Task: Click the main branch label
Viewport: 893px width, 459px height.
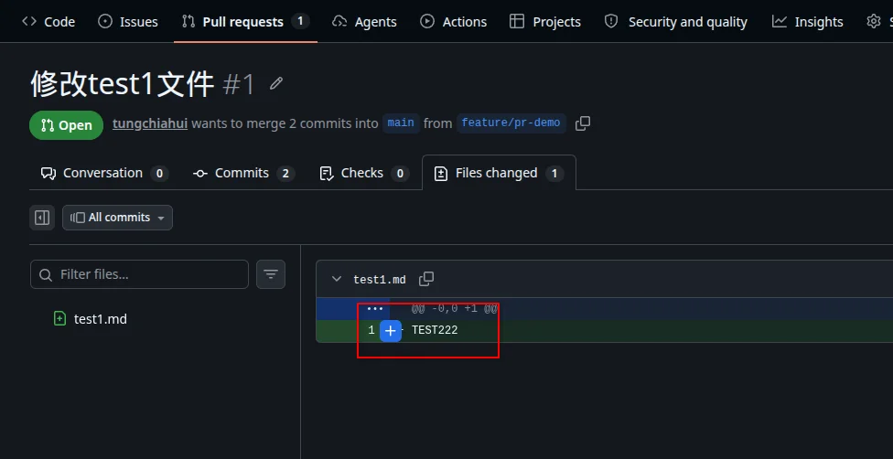Action: pyautogui.click(x=401, y=123)
